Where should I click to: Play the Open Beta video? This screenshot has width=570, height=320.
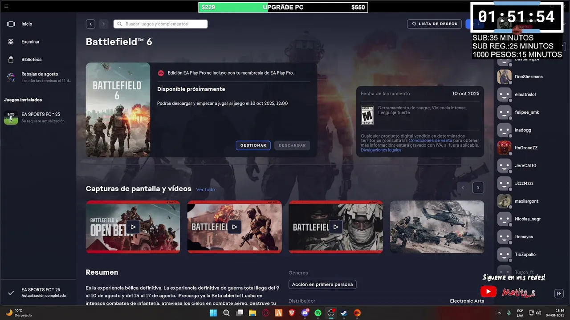133,227
